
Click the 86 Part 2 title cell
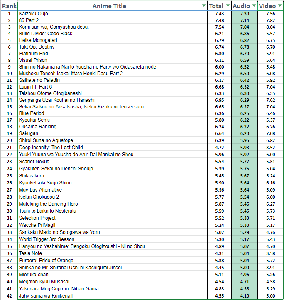[x=113, y=20]
